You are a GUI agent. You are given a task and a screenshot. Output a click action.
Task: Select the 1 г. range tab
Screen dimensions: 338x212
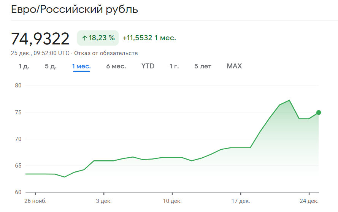click(x=174, y=66)
